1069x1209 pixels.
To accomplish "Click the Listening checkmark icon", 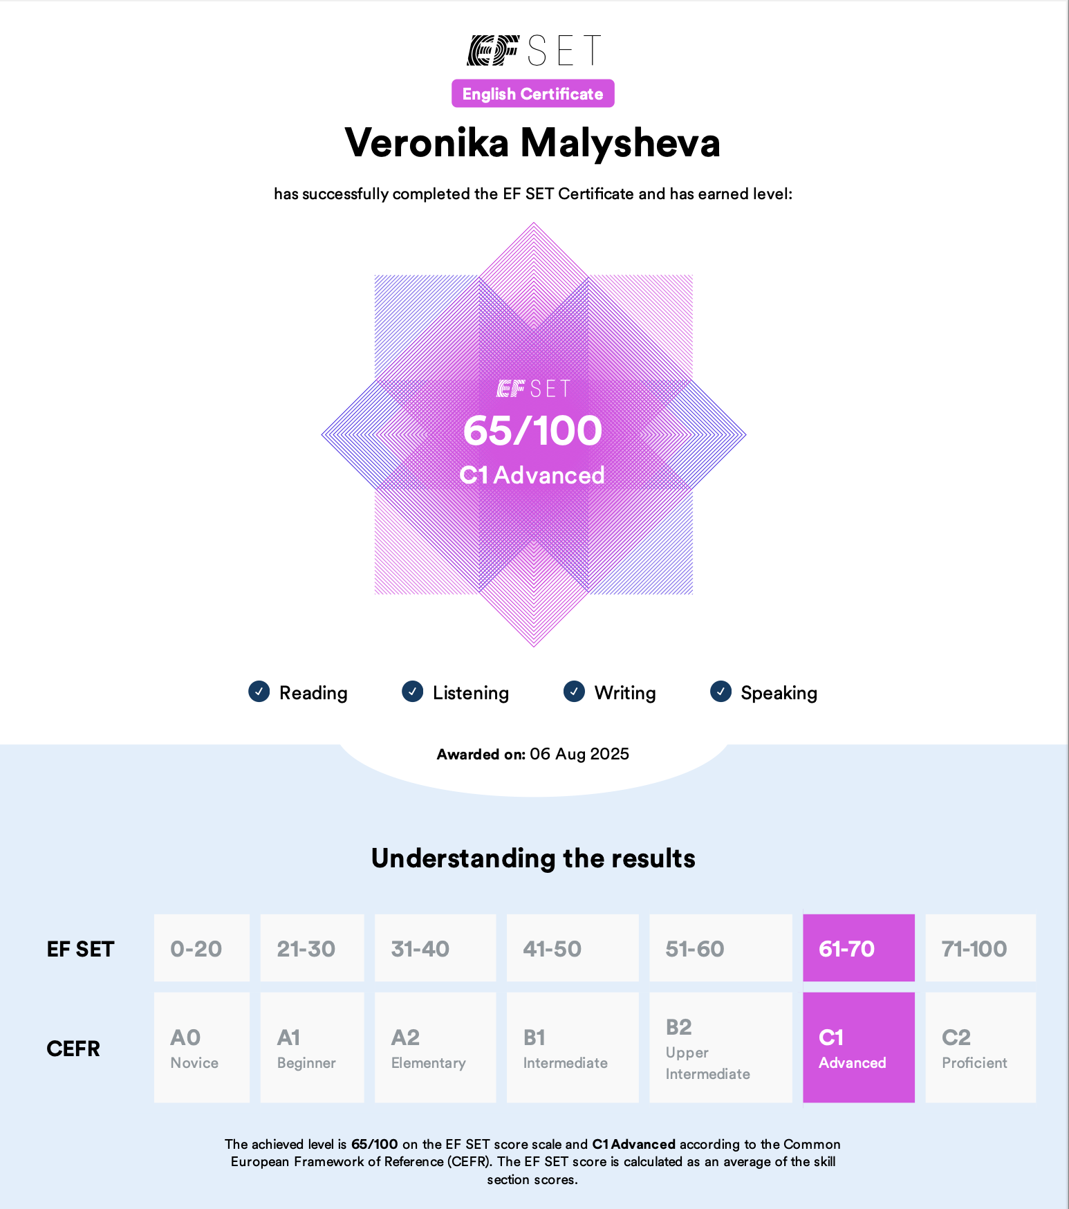I will click(413, 692).
